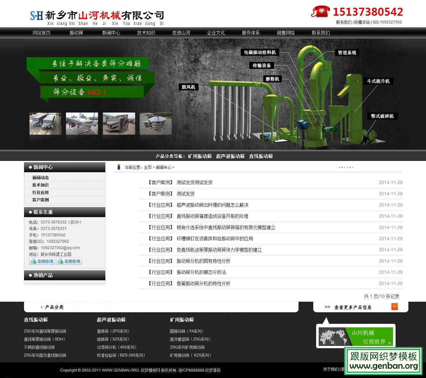Open the first 在线咨询 QQ chat icon
The width and height of the screenshot is (426, 378).
[42, 261]
